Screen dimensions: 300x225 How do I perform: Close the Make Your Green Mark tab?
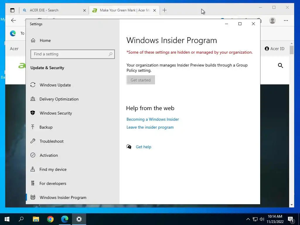155,10
